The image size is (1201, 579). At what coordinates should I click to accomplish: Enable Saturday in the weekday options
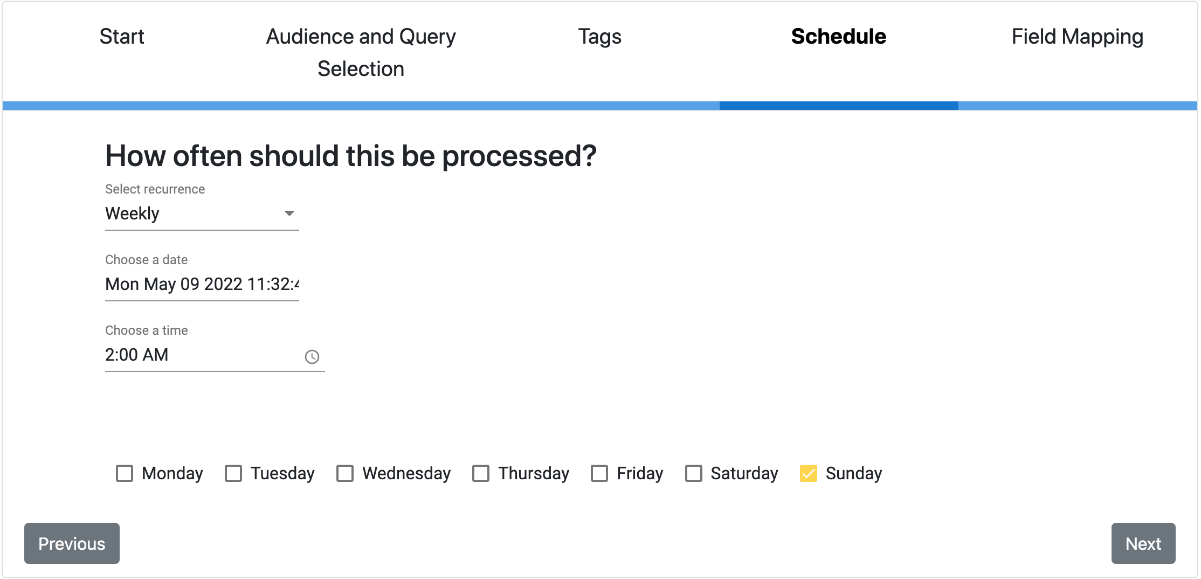click(x=694, y=473)
